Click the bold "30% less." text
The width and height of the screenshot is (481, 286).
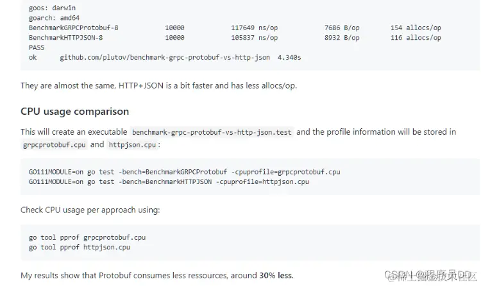(x=276, y=275)
